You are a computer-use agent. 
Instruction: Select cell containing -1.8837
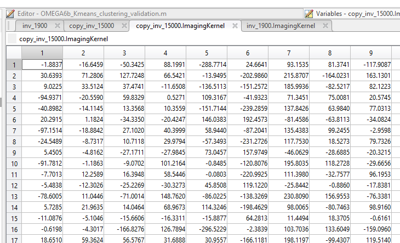(x=42, y=65)
